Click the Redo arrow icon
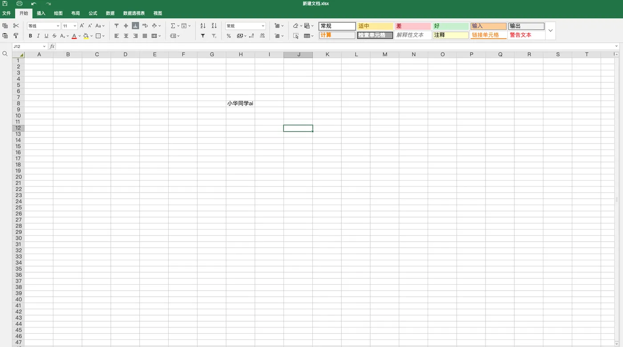This screenshot has width=623, height=347. [x=48, y=4]
